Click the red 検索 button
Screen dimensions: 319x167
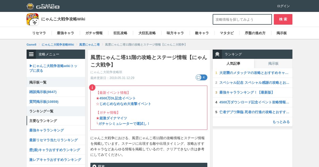coord(283,19)
